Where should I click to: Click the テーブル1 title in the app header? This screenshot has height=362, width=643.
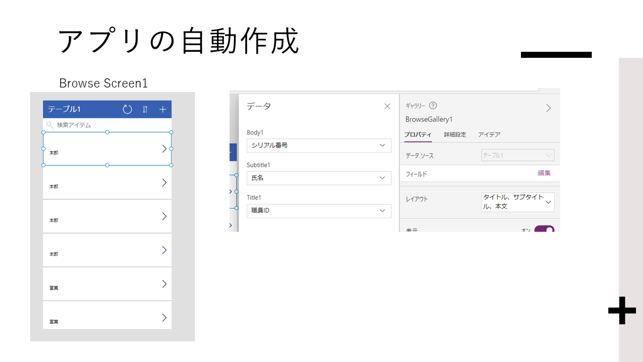coord(64,109)
